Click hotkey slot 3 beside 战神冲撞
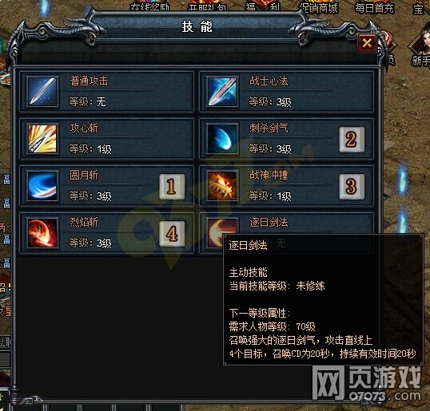 pyautogui.click(x=352, y=187)
